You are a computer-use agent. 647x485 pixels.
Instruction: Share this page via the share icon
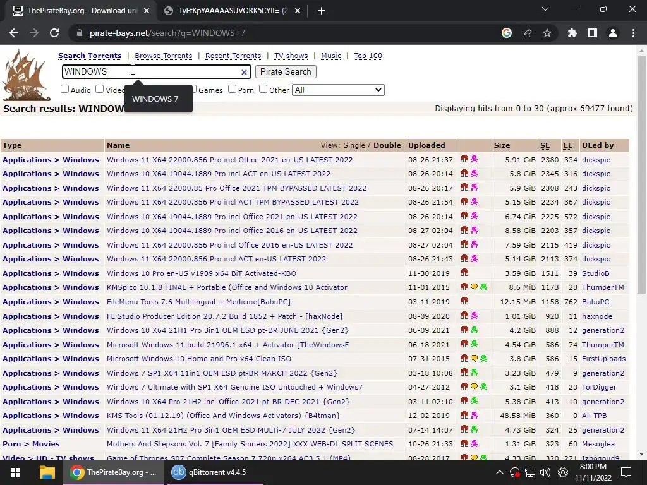pos(527,33)
